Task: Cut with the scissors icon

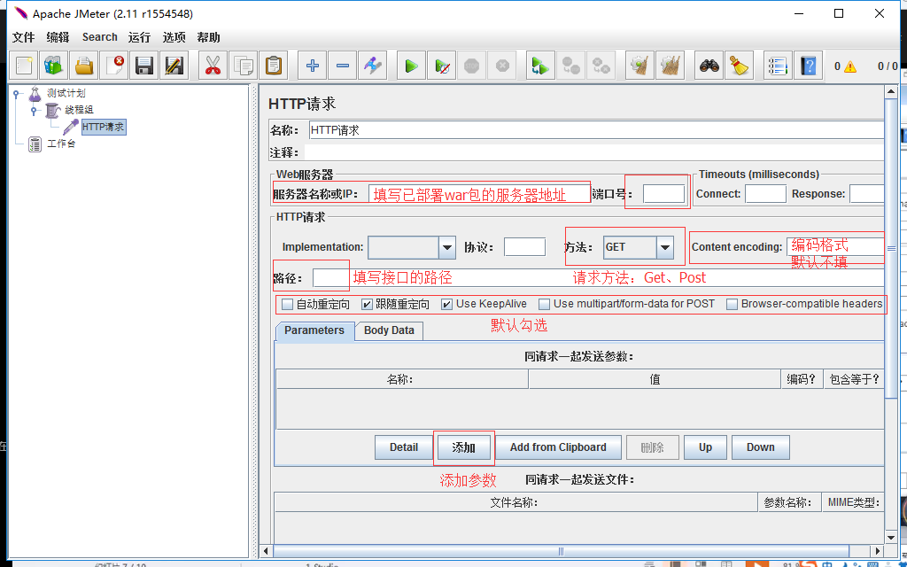Action: point(213,66)
